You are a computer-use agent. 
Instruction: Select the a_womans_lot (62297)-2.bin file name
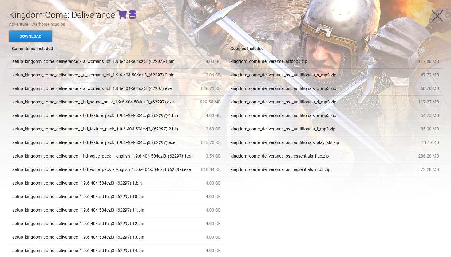coord(93,75)
